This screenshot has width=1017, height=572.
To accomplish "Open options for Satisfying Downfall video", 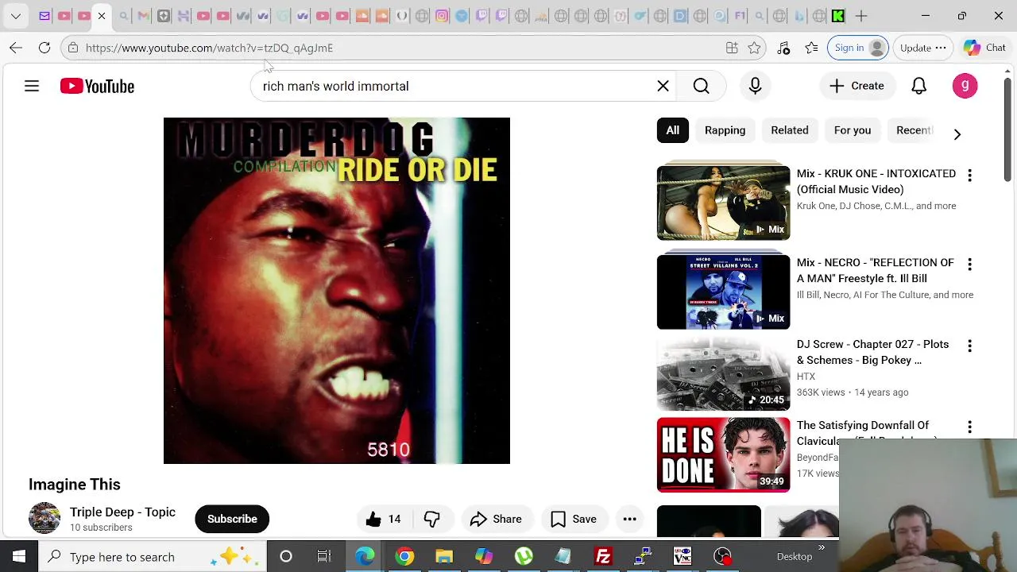I will point(969,427).
